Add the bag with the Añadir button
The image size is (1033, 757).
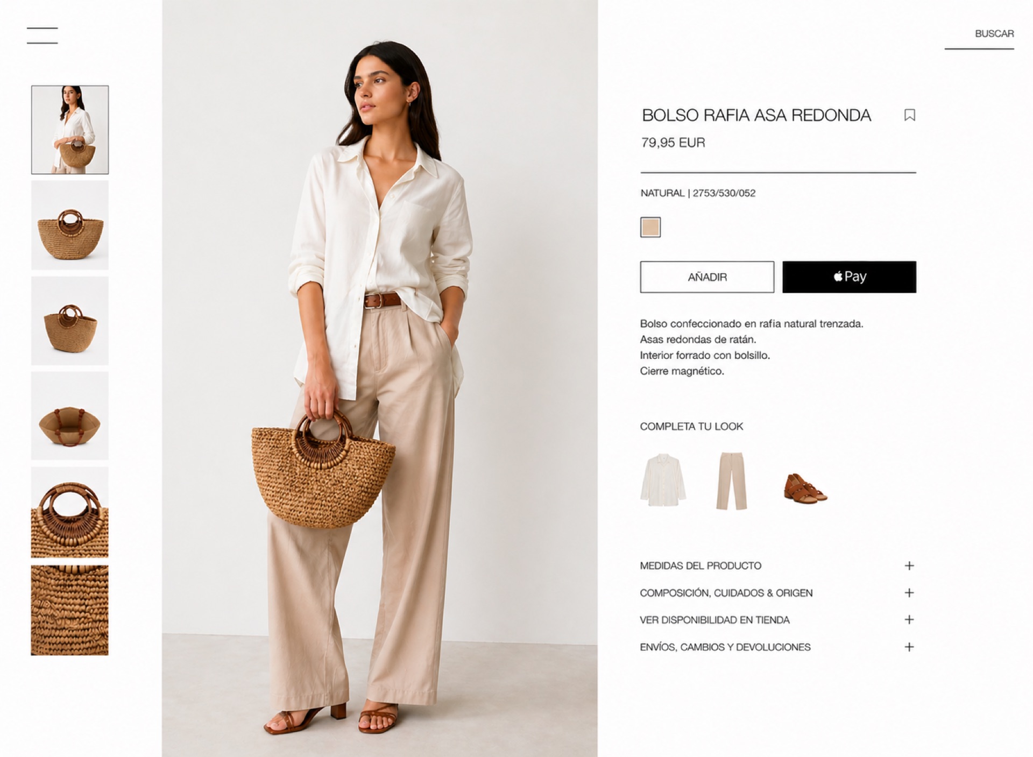tap(707, 277)
